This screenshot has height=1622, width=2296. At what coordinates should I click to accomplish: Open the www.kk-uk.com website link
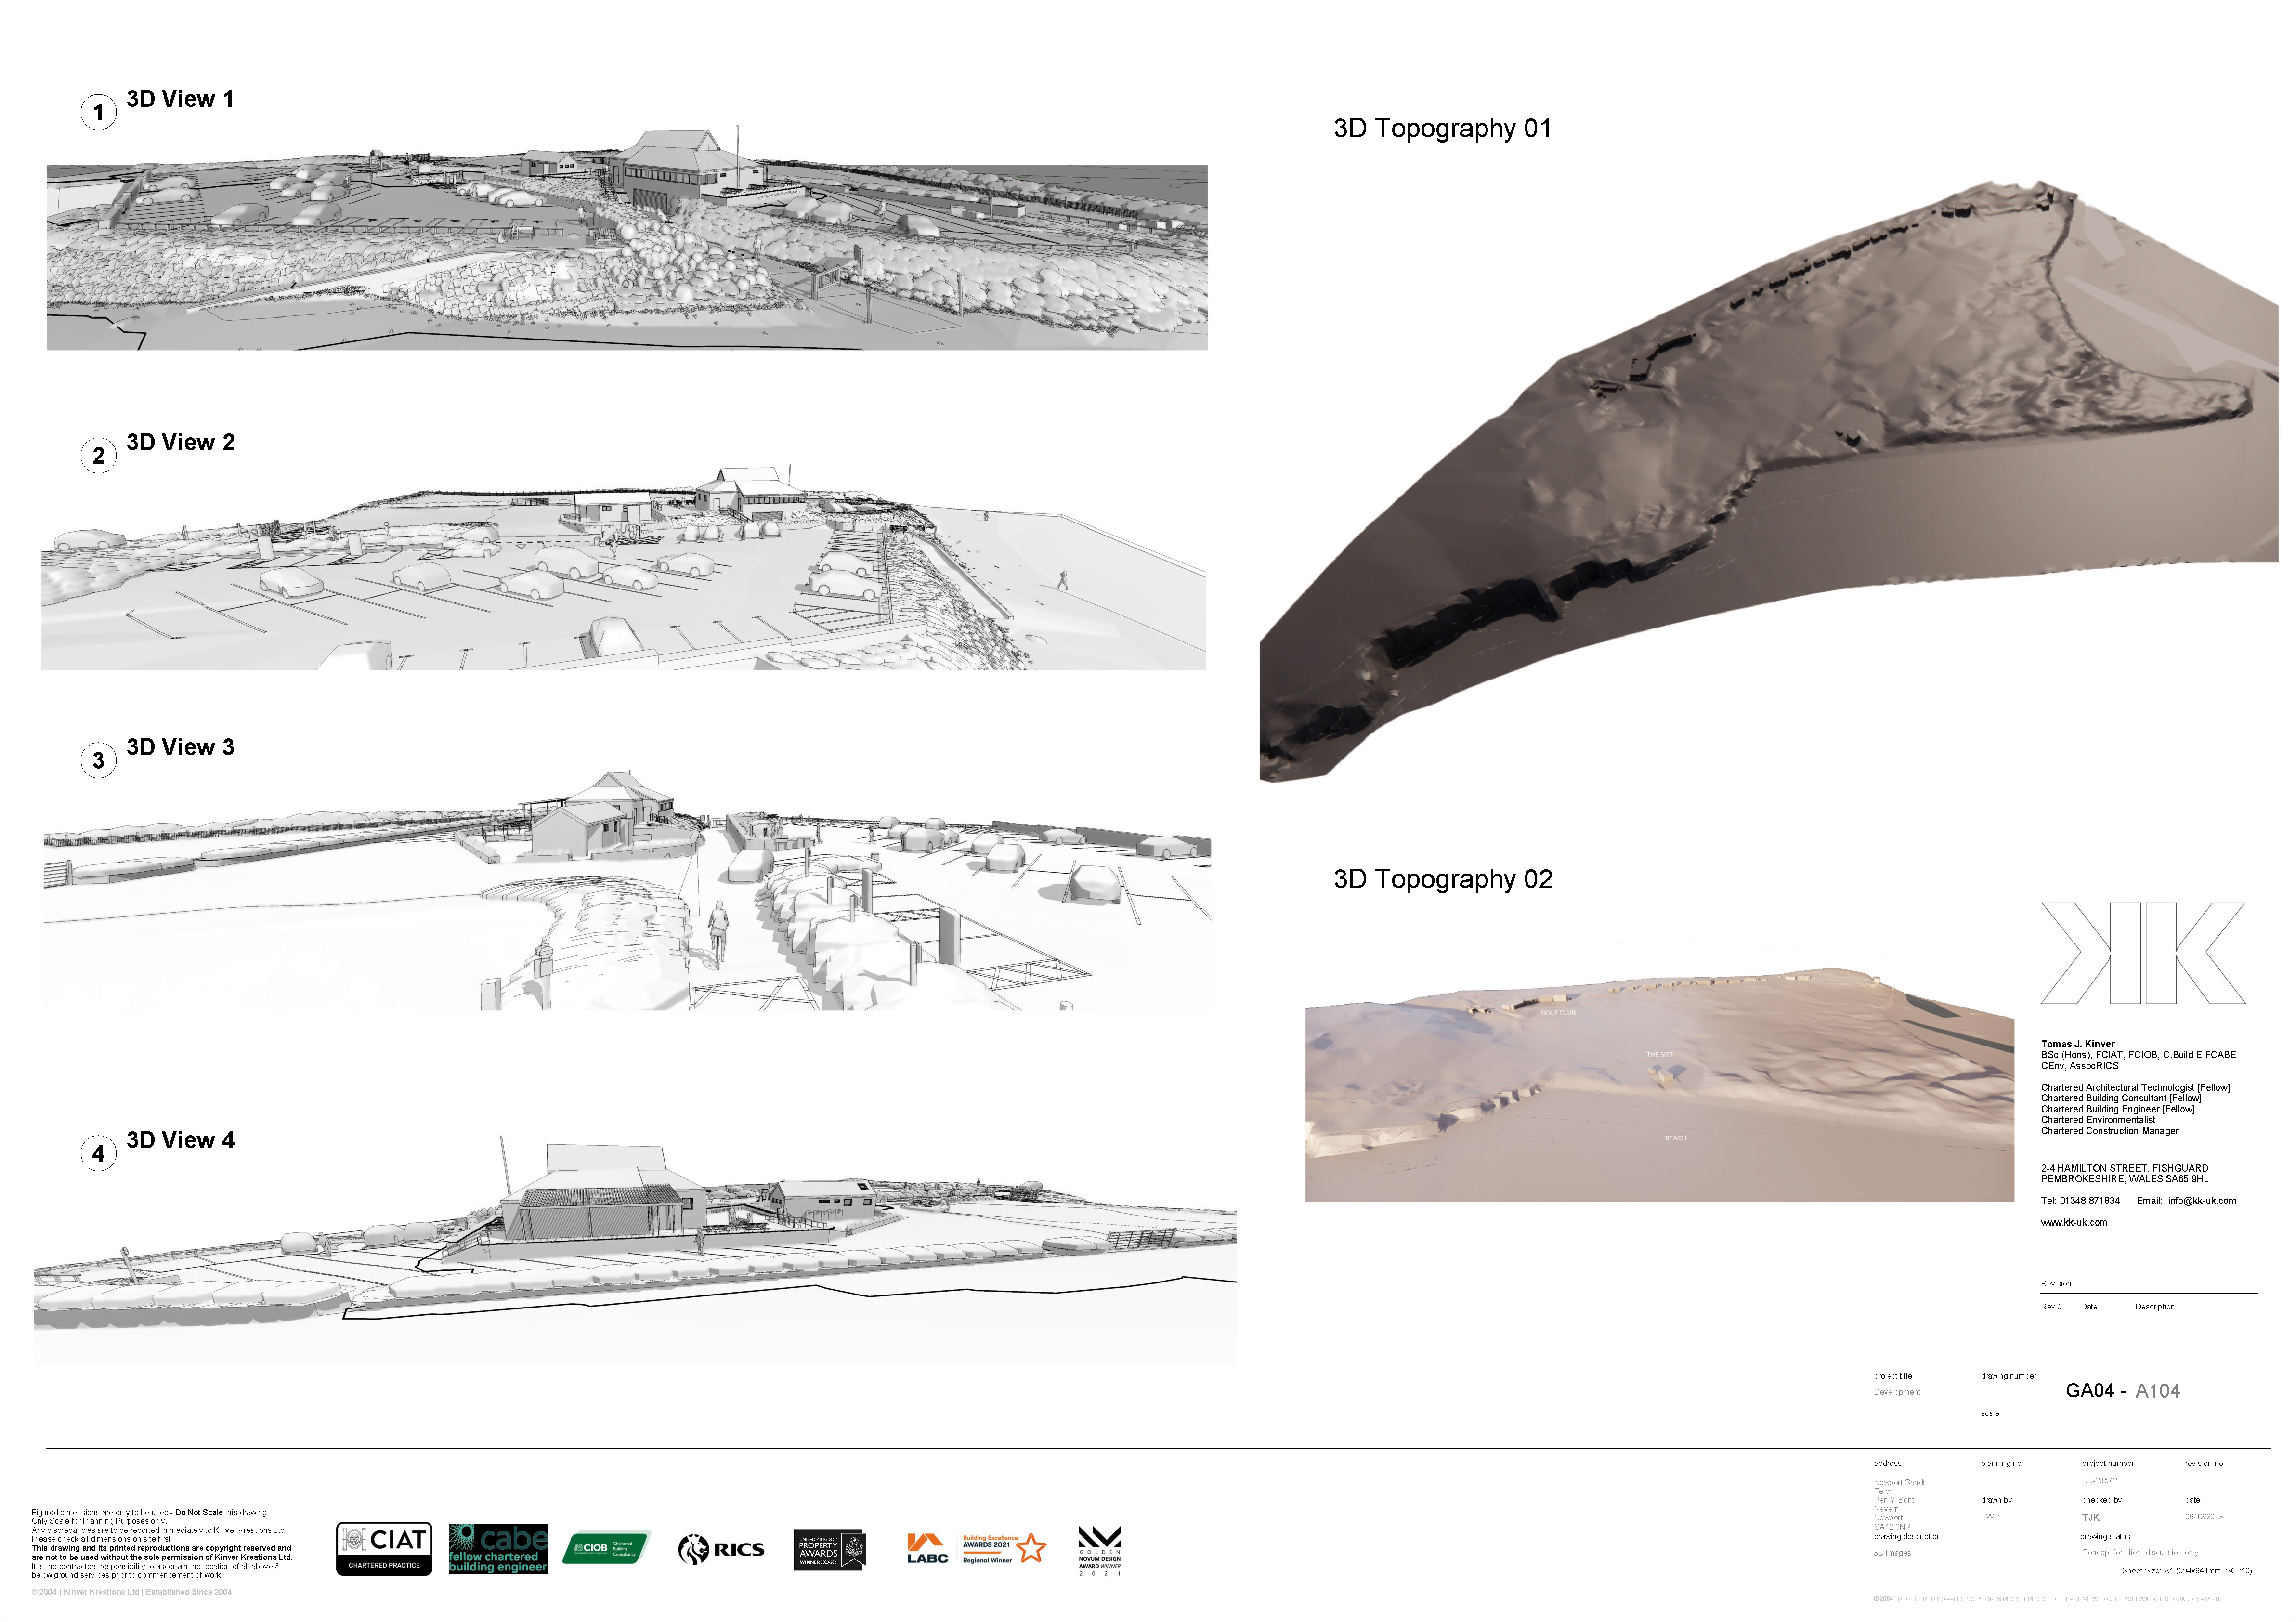2073,1223
